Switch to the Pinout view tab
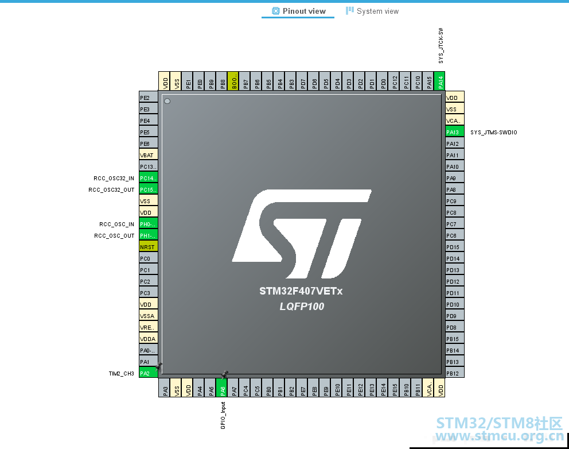This screenshot has width=569, height=449. tap(299, 11)
